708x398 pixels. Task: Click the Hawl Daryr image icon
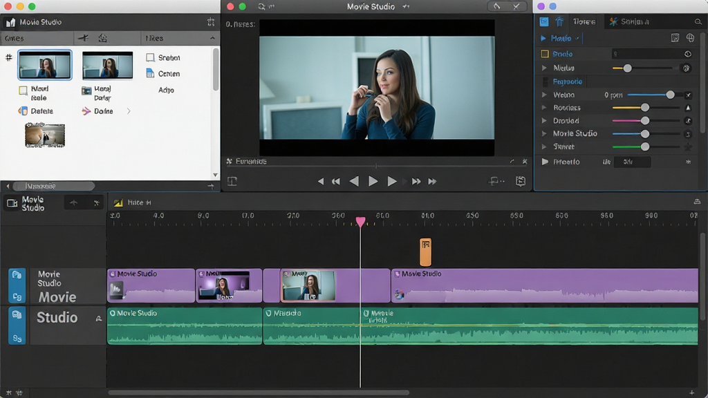point(86,91)
